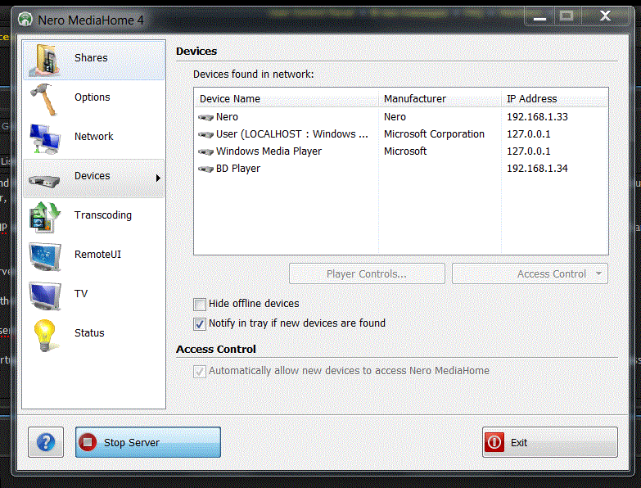Image resolution: width=641 pixels, height=488 pixels.
Task: Select the BD Player device row
Action: [x=237, y=169]
